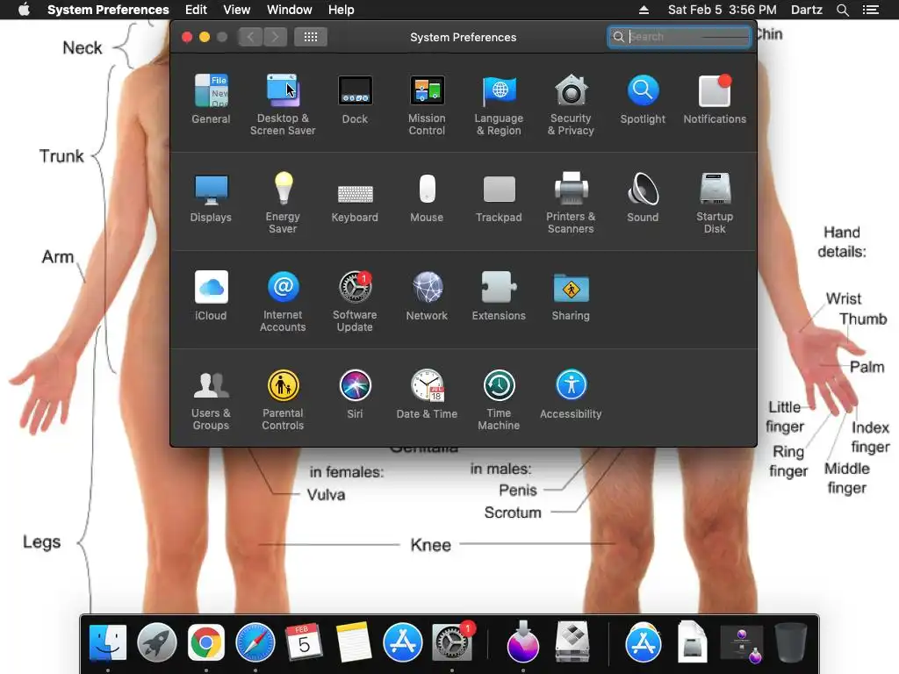Open the Dock preferences pane
The width and height of the screenshot is (899, 674).
pyautogui.click(x=355, y=99)
